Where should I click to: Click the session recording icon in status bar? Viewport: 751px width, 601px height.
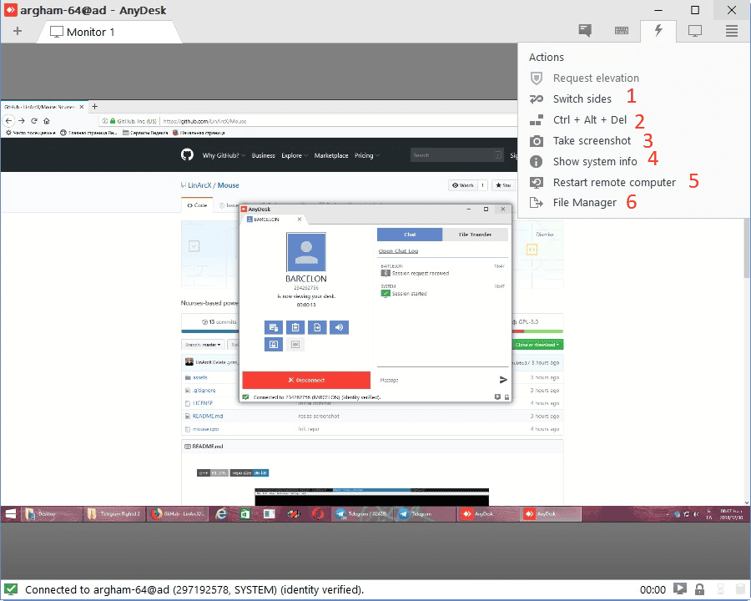coord(679,589)
